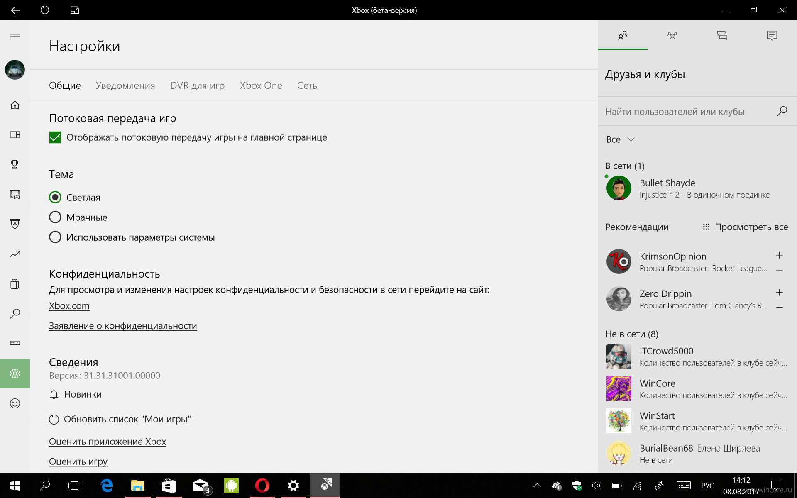The height and width of the screenshot is (498, 797).
Task: Open Bullet Shayde friend entry
Action: click(697, 188)
